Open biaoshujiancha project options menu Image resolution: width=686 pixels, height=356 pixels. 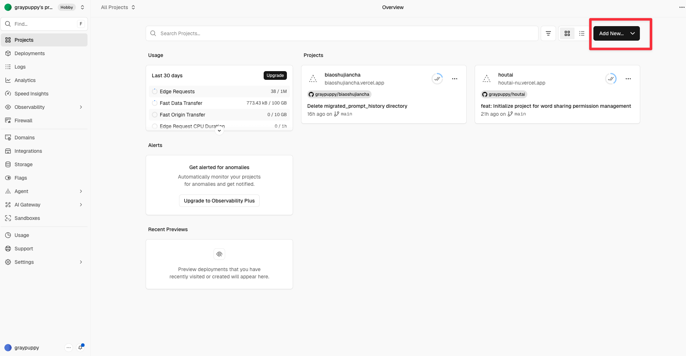[x=454, y=79]
